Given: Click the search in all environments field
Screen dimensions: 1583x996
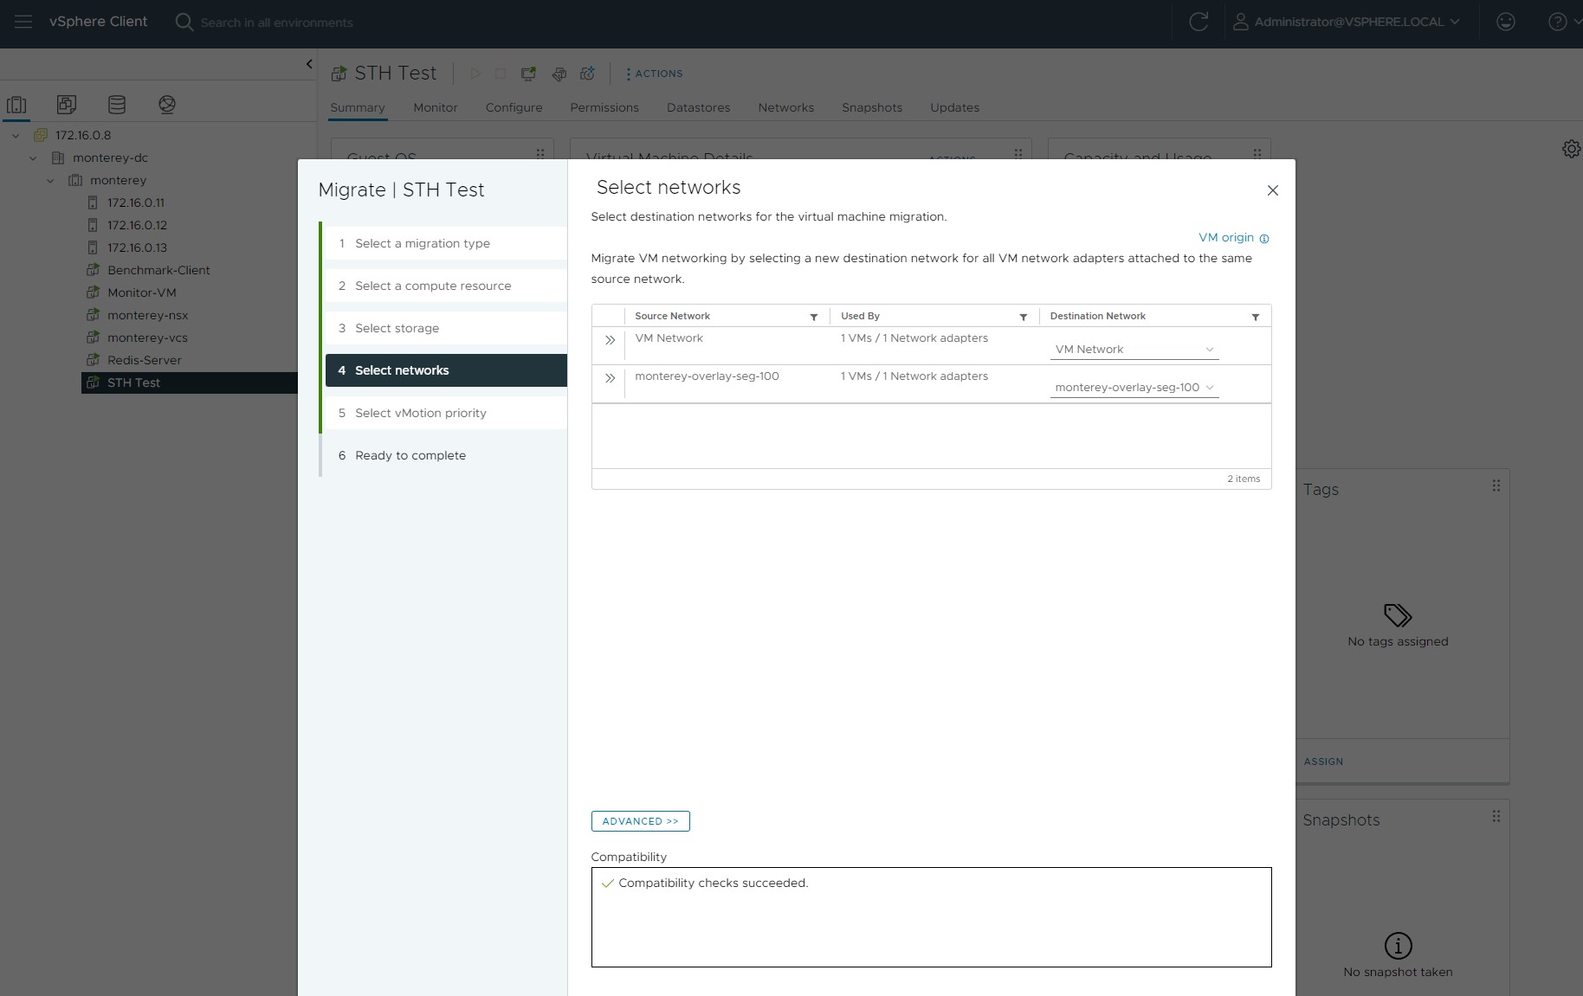Looking at the screenshot, I should coord(276,22).
